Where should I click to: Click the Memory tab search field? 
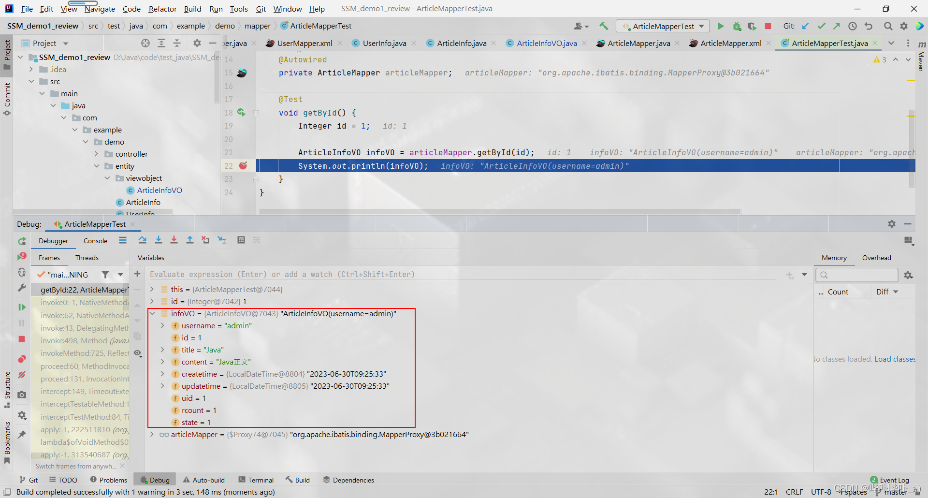click(857, 275)
